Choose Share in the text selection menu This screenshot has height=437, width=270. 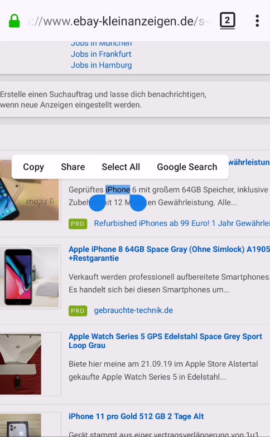point(73,167)
